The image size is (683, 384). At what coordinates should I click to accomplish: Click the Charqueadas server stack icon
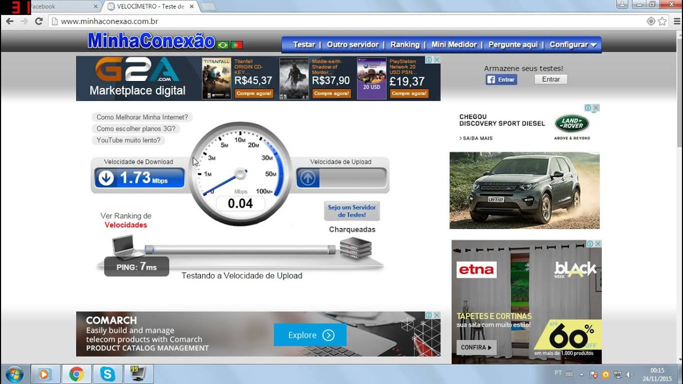pyautogui.click(x=355, y=248)
